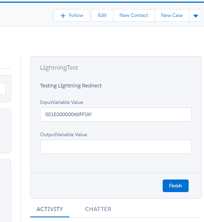Finish the LightningTest flow

[x=176, y=186]
